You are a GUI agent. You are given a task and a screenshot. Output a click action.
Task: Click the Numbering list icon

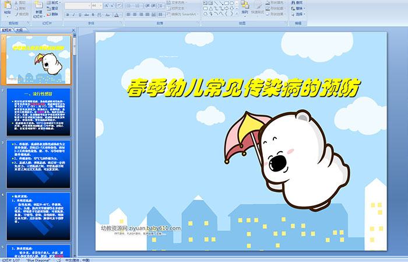pyautogui.click(x=138, y=6)
